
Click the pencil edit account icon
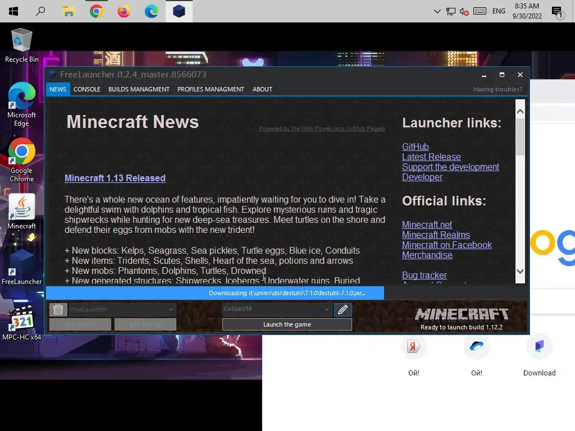pyautogui.click(x=343, y=310)
